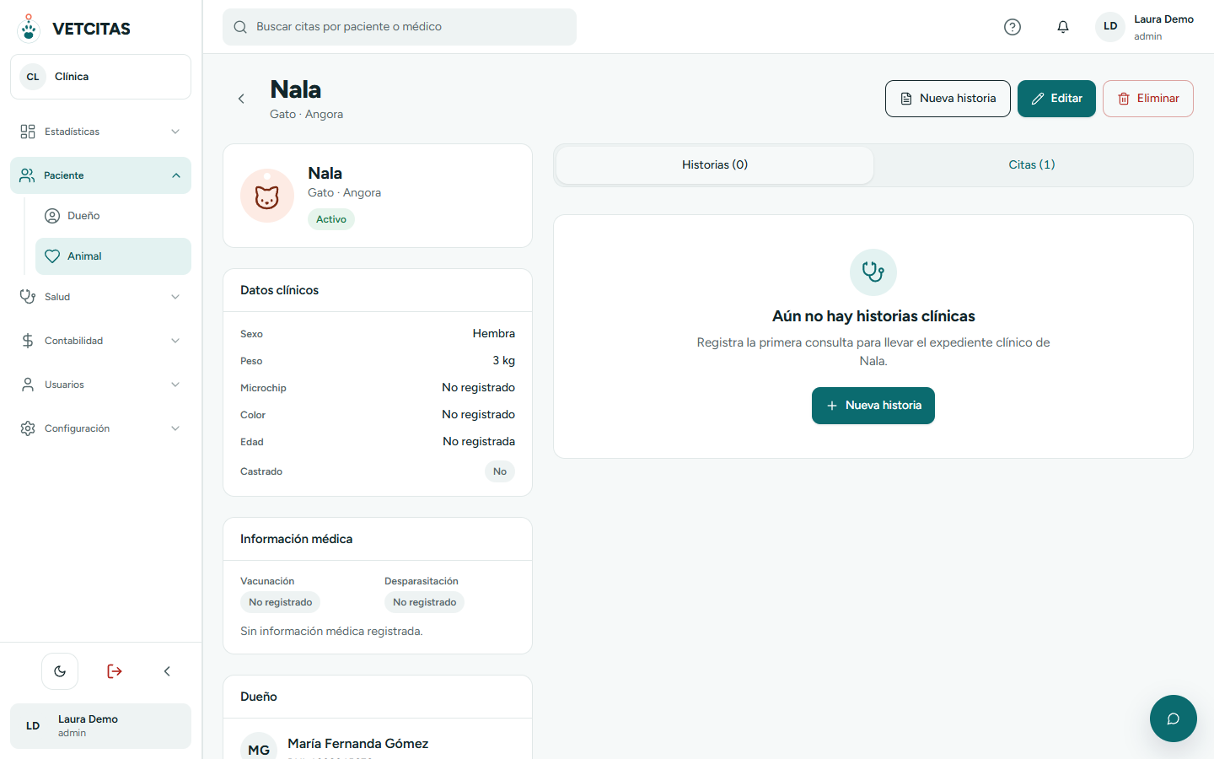The height and width of the screenshot is (759, 1214).
Task: Open owner María Fernanda Gómez
Action: (x=357, y=743)
